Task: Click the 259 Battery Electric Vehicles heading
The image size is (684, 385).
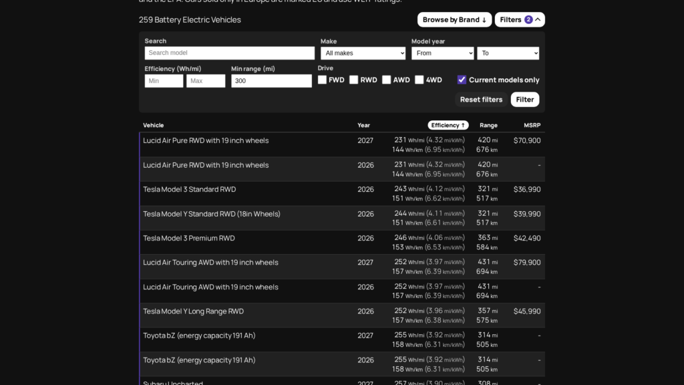Action: (190, 19)
